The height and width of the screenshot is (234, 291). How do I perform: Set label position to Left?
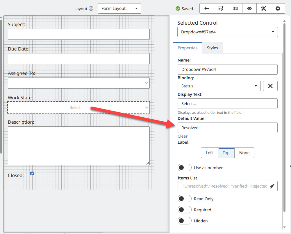coord(209,153)
